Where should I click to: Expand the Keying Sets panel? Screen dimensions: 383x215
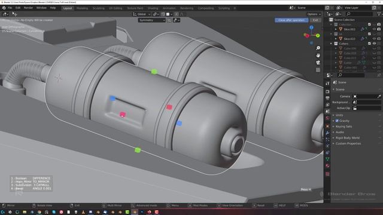pos(344,127)
